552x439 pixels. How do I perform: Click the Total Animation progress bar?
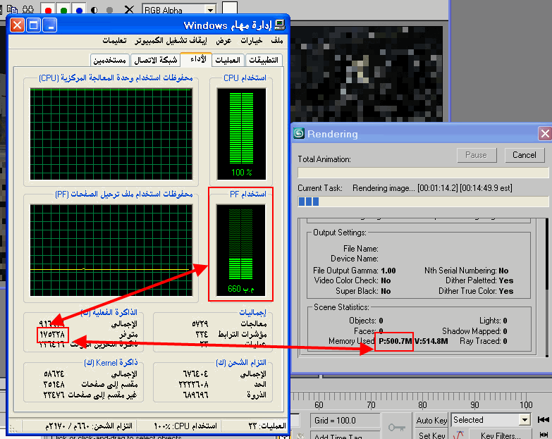[423, 173]
